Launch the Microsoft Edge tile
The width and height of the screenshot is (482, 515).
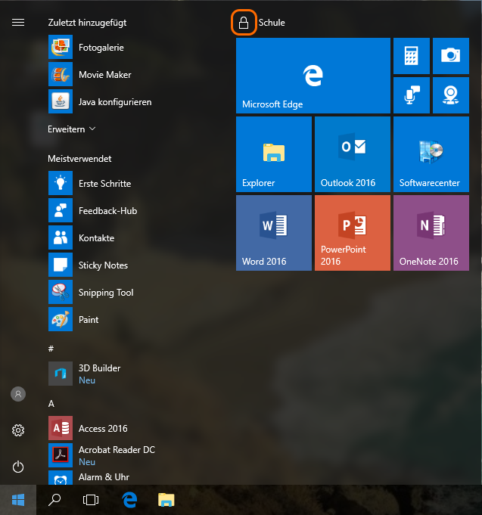[x=313, y=76]
